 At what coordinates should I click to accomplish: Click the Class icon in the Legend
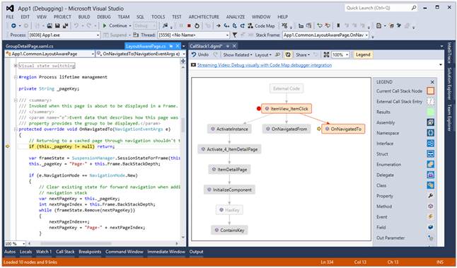click(430, 185)
